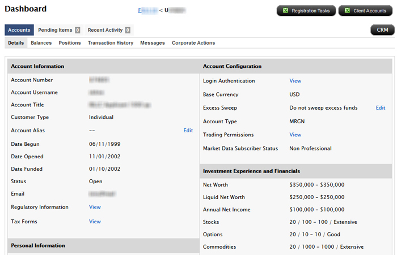Screen dimensions: 397x255
Task: Open the Client Accounts button
Action: [365, 11]
